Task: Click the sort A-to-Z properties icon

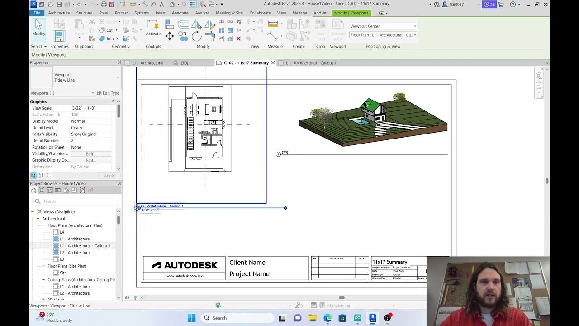Action: click(41, 176)
